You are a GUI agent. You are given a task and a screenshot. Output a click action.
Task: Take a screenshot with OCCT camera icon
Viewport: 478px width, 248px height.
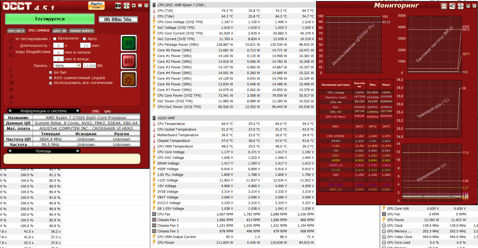coord(118,6)
